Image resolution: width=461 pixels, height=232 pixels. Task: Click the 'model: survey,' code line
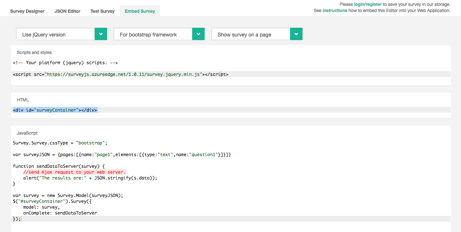coord(41,207)
